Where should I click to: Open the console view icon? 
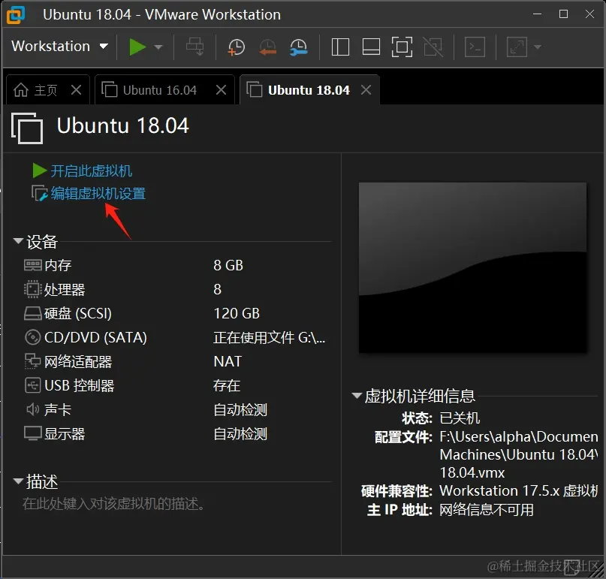(x=475, y=47)
